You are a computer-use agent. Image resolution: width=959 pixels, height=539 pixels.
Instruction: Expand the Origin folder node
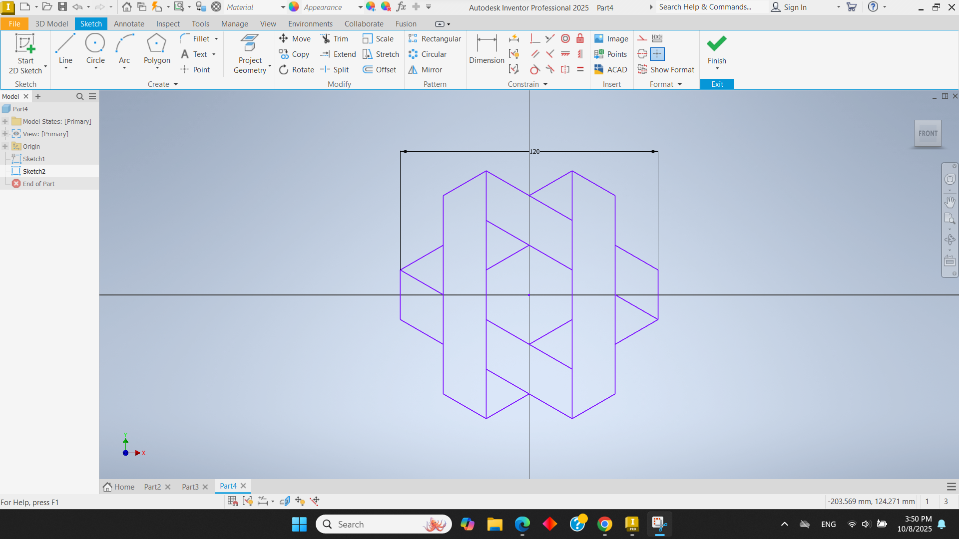(5, 146)
